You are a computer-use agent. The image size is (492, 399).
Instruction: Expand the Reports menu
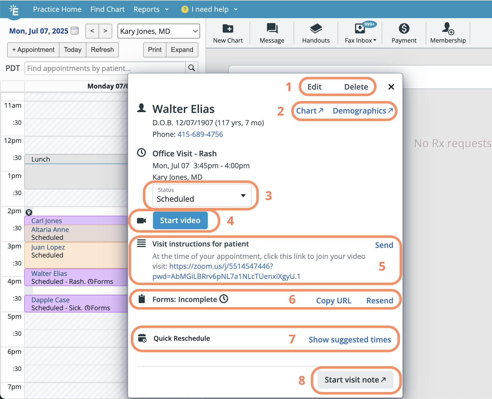[x=151, y=9]
